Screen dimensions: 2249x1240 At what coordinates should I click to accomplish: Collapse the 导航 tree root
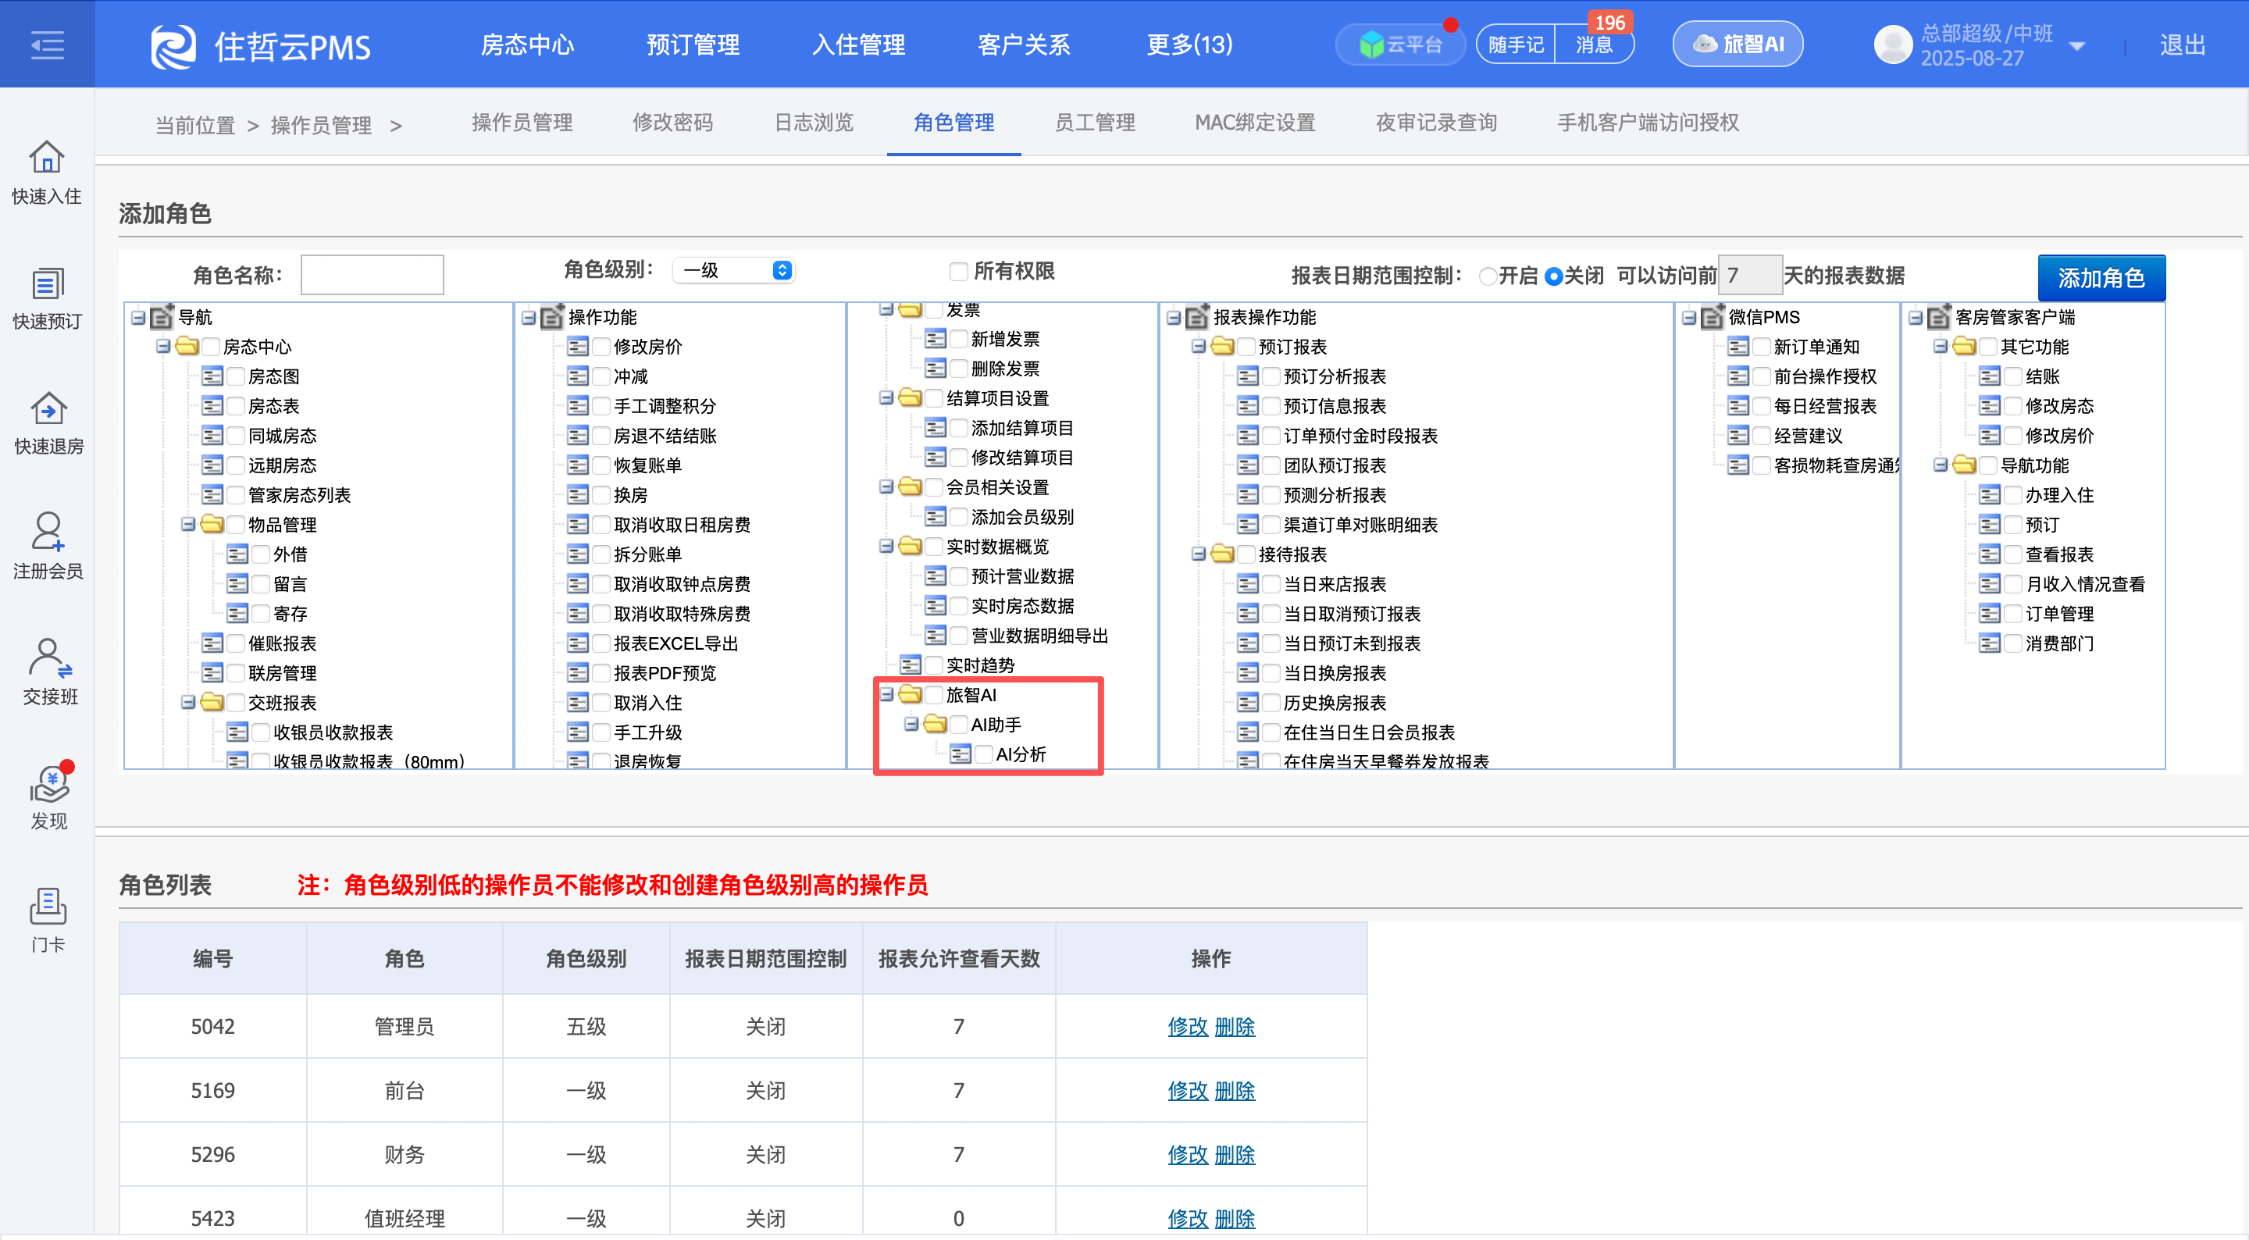click(138, 317)
